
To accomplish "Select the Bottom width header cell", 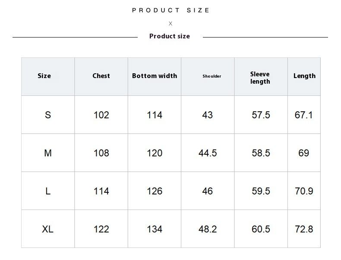I will [155, 76].
